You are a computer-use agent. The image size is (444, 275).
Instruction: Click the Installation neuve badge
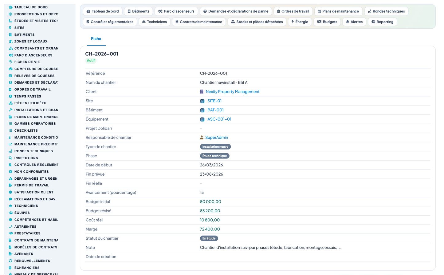(215, 147)
